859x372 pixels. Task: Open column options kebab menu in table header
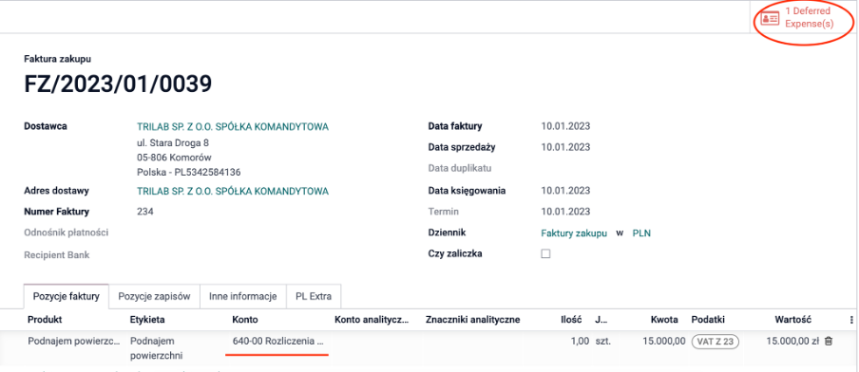click(x=851, y=320)
